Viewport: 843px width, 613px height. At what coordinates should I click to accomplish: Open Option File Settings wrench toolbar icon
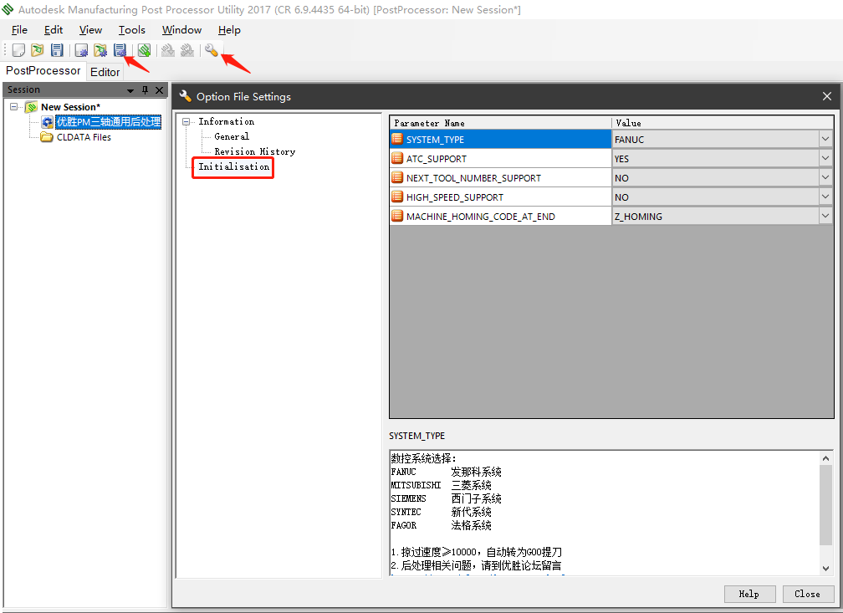click(x=212, y=50)
